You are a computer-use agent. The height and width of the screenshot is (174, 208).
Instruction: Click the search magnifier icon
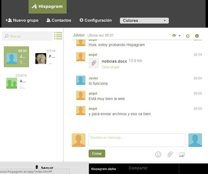coord(7,36)
